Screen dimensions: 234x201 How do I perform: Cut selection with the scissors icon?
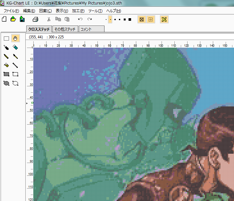[49, 19]
